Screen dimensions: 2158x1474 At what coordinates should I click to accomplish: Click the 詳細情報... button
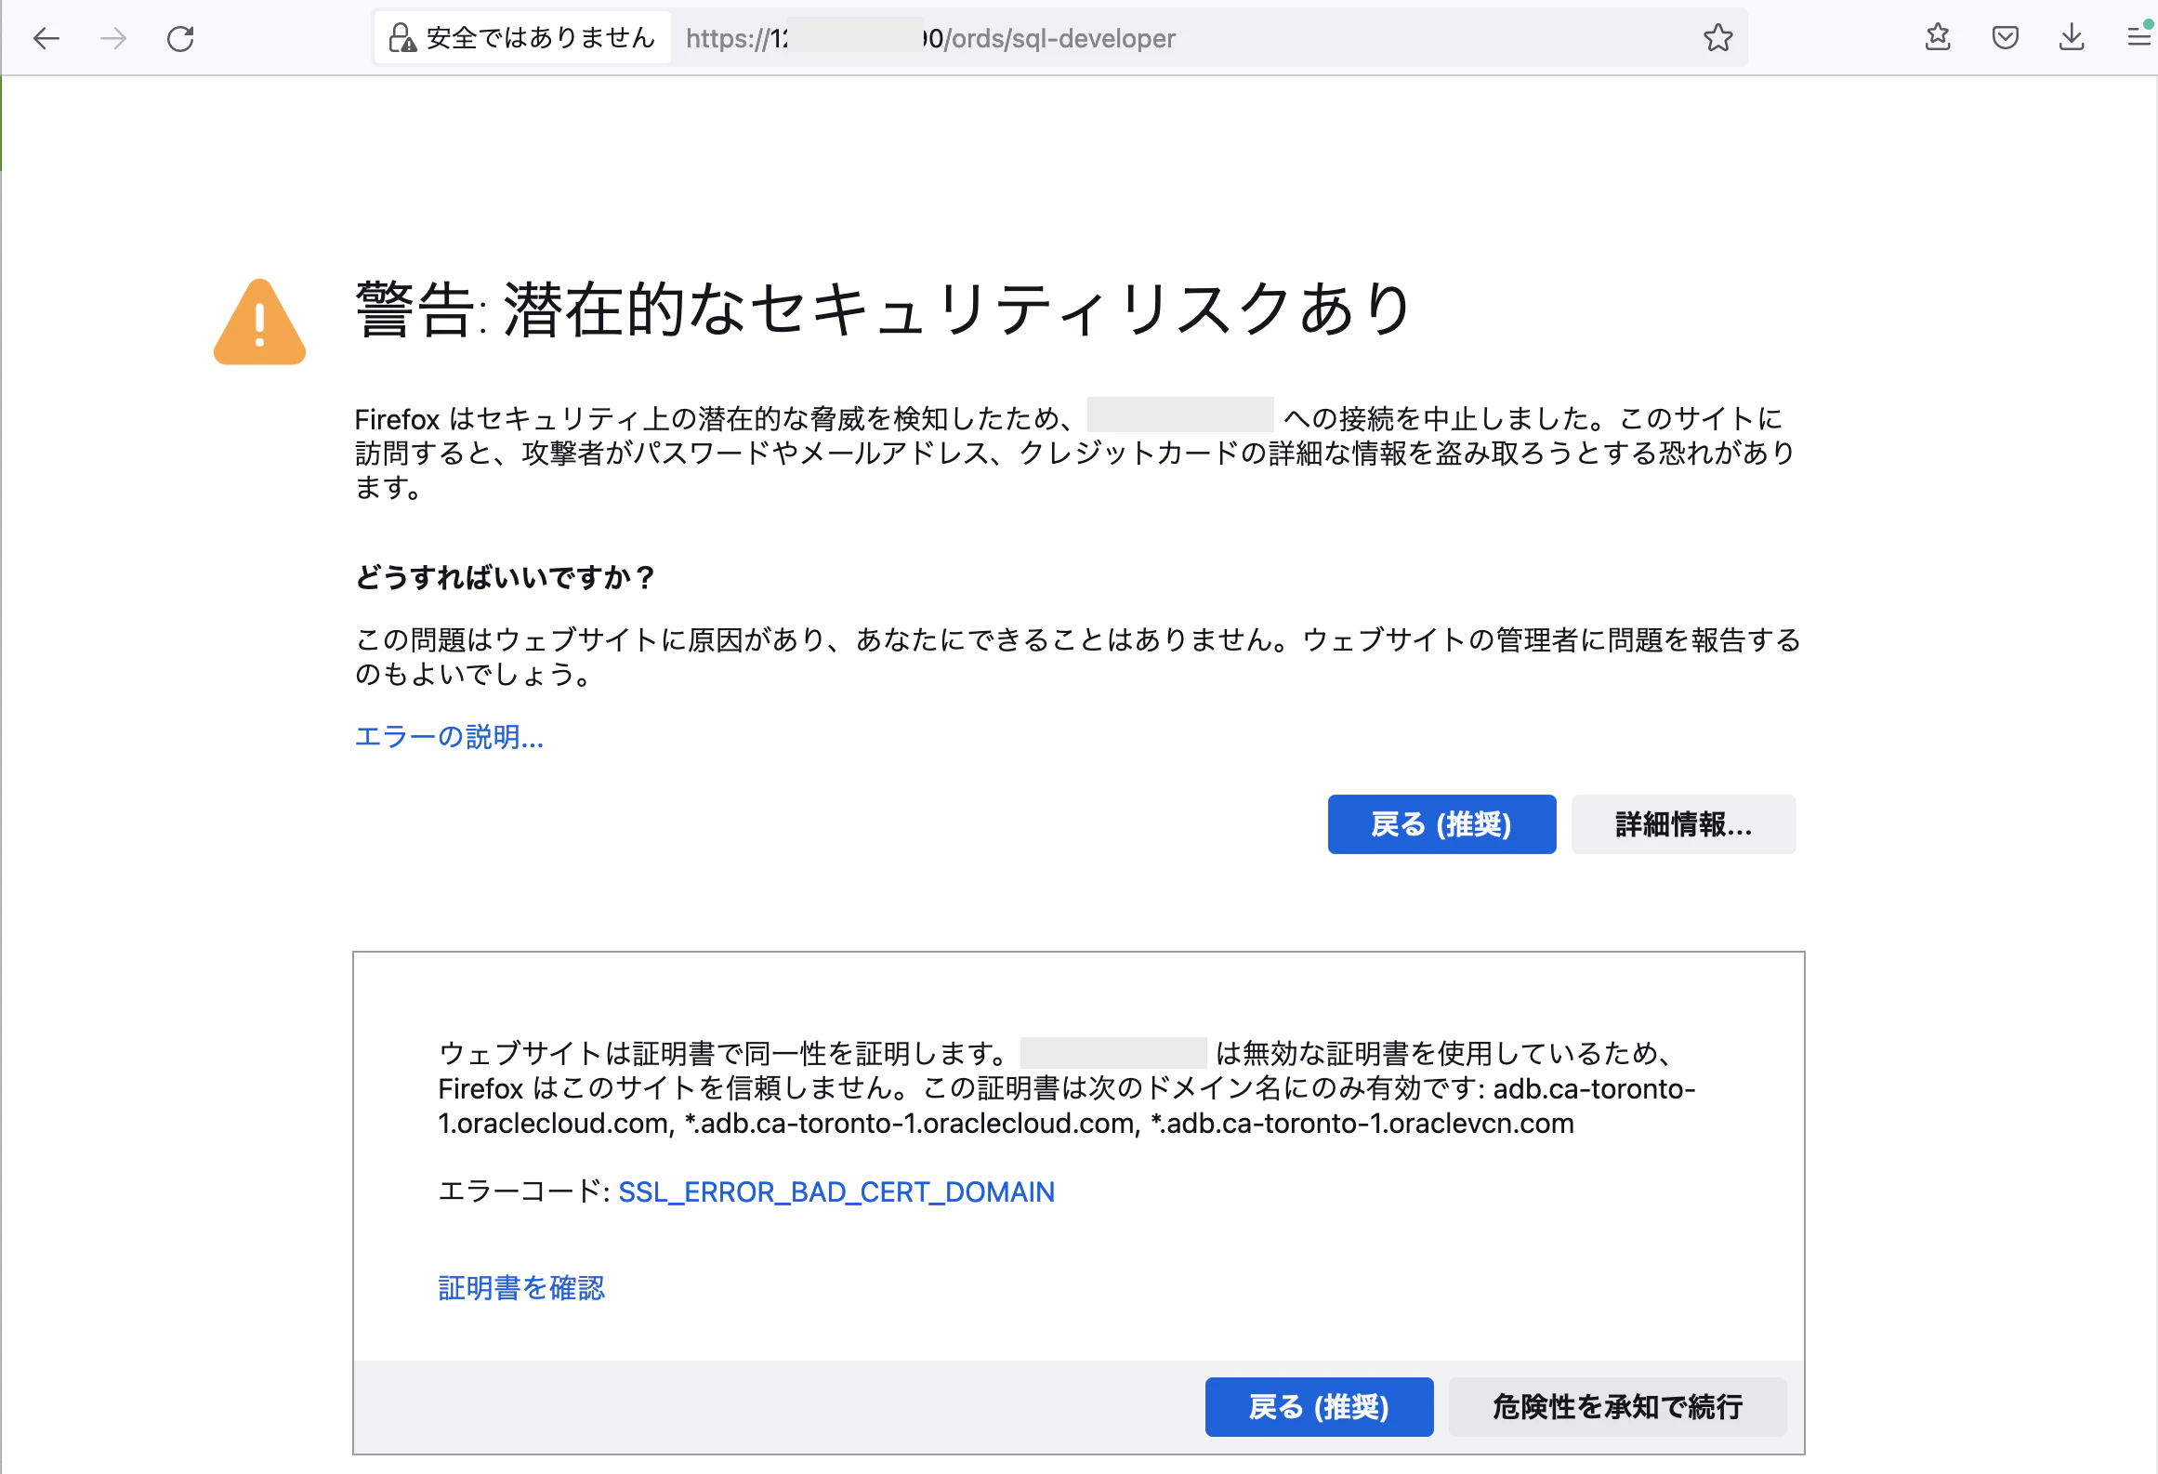(1683, 823)
